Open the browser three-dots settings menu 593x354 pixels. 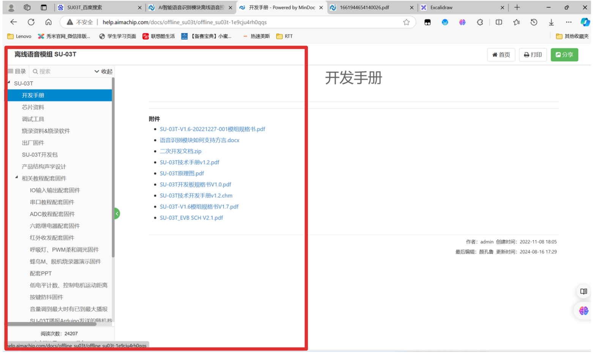568,22
